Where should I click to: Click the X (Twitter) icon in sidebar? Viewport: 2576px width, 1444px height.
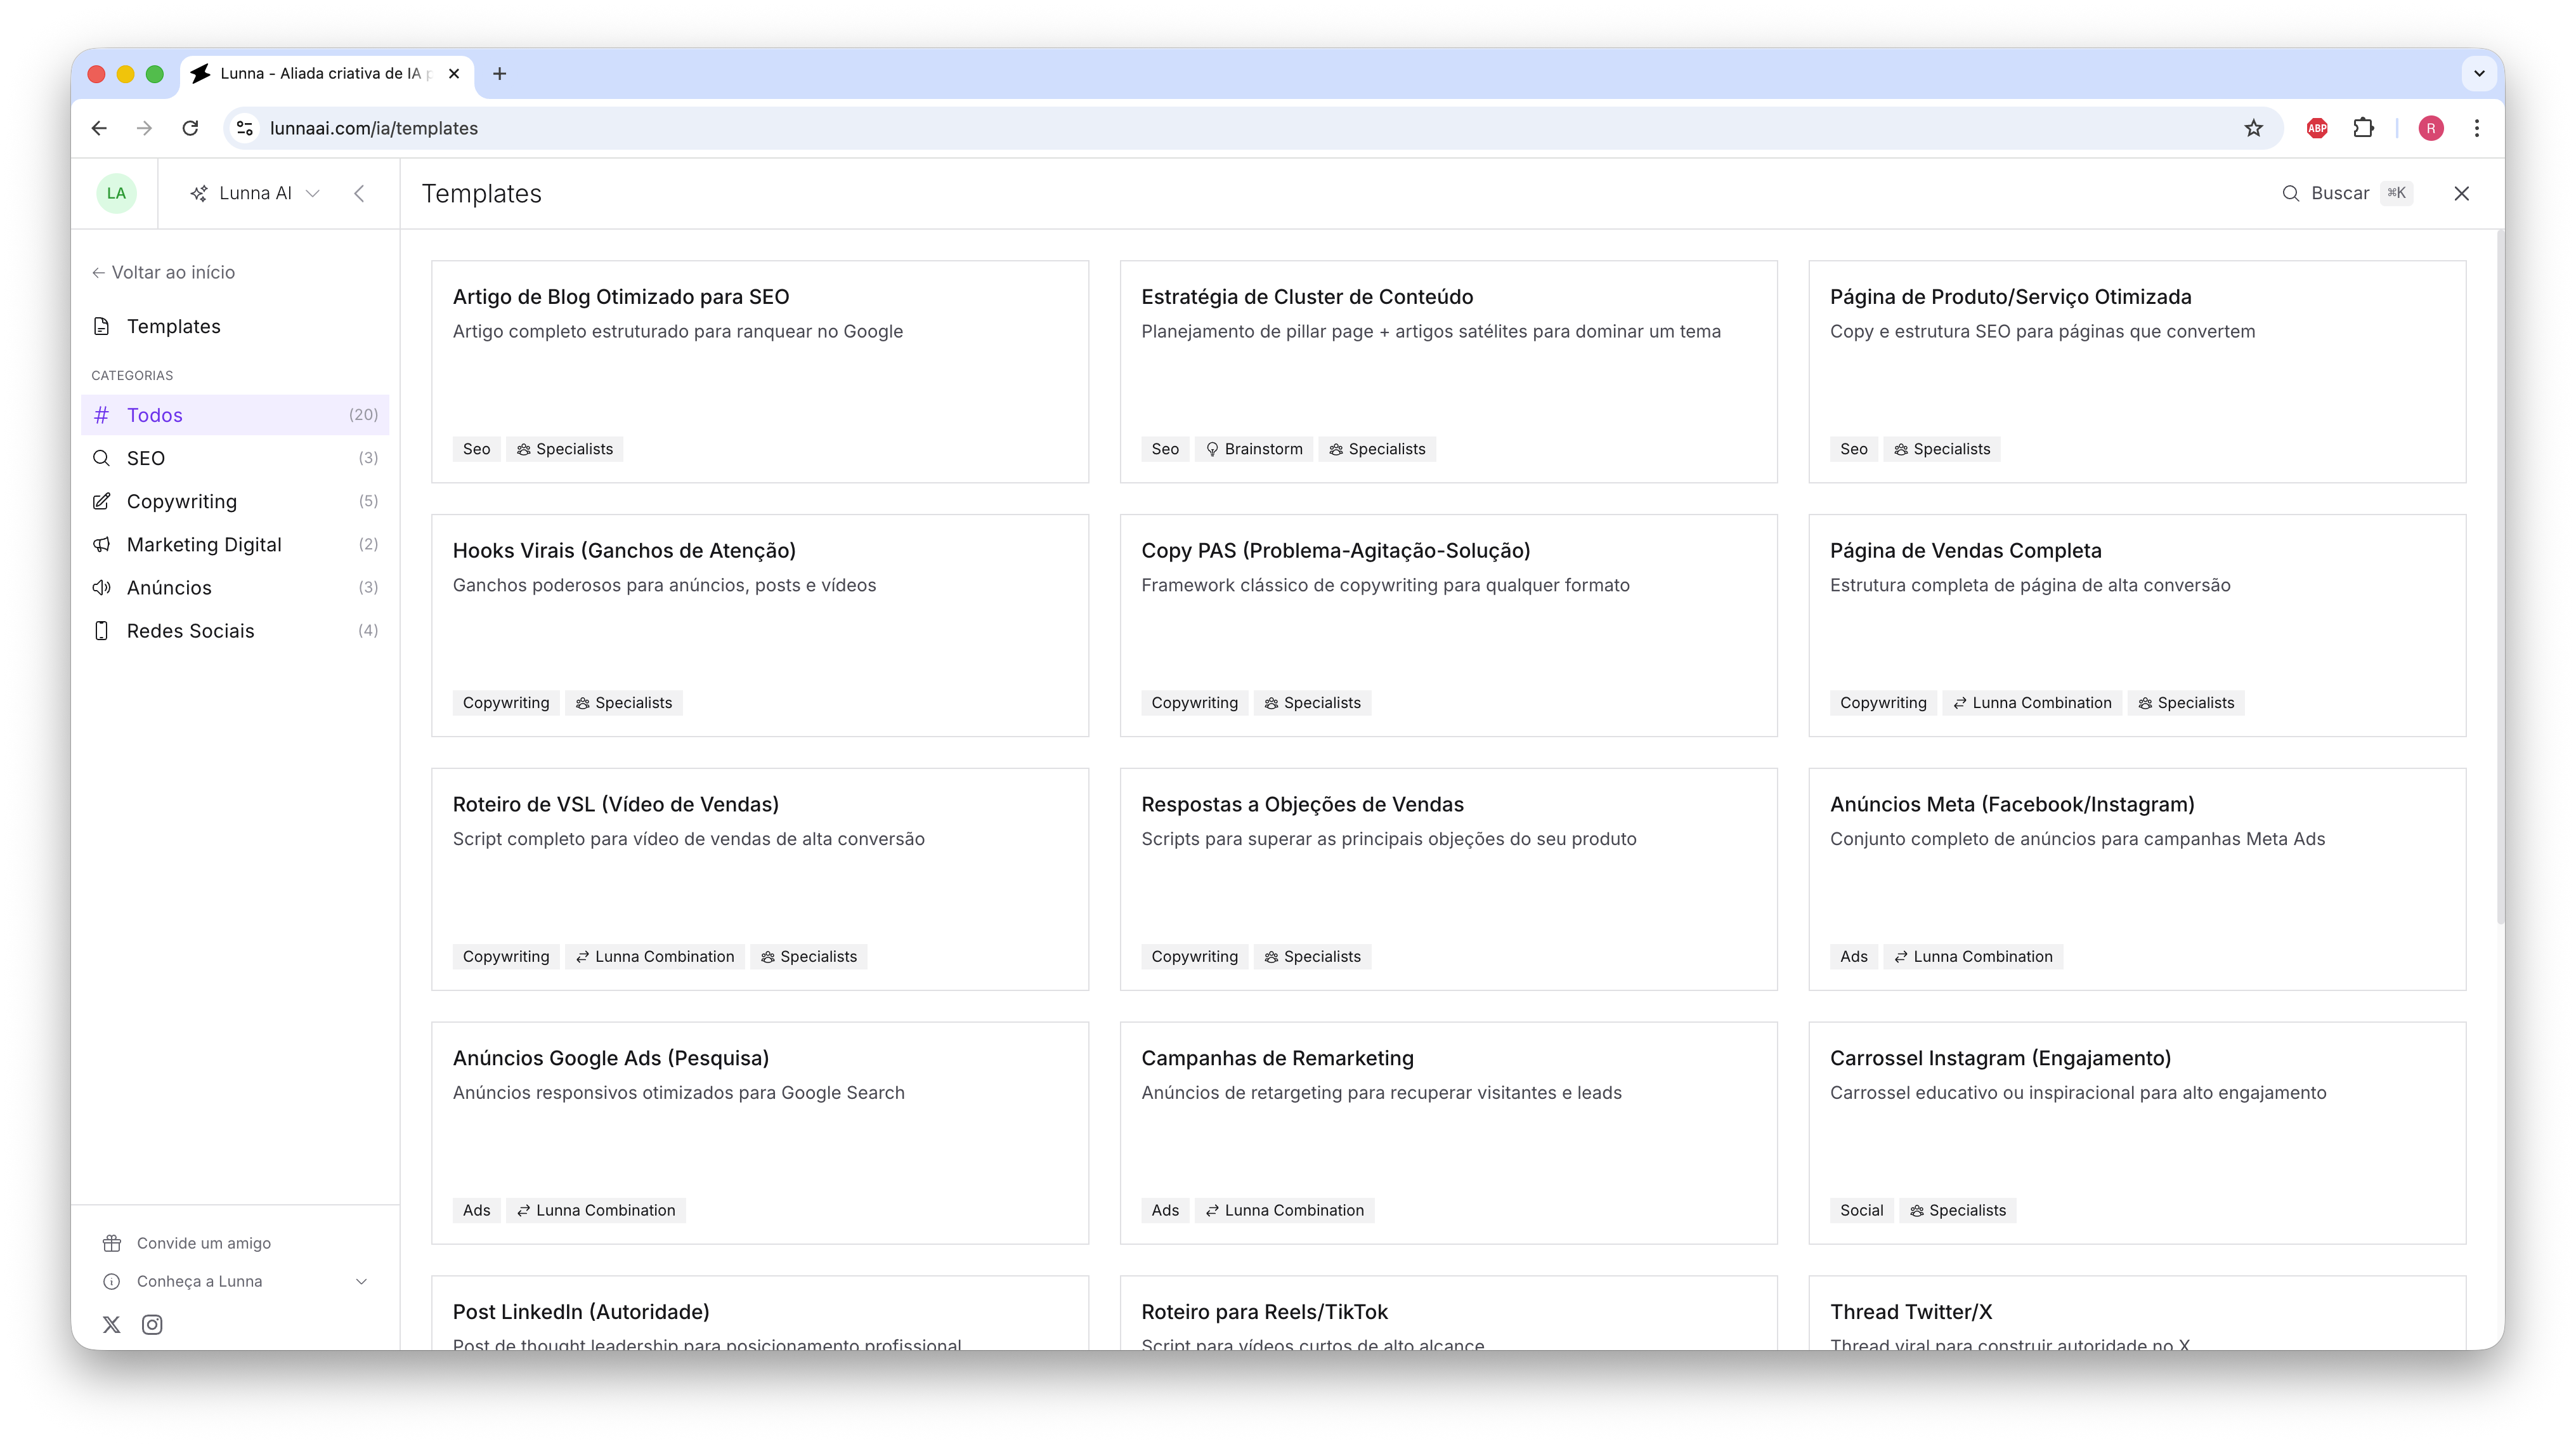[x=111, y=1324]
